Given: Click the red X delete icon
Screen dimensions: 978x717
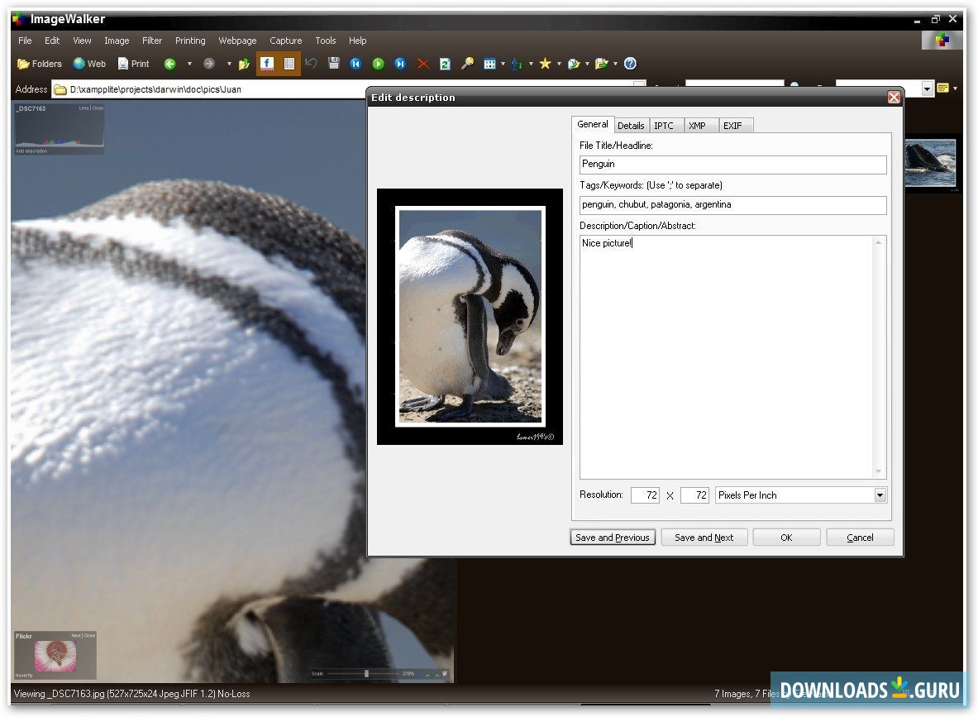Looking at the screenshot, I should [x=422, y=64].
